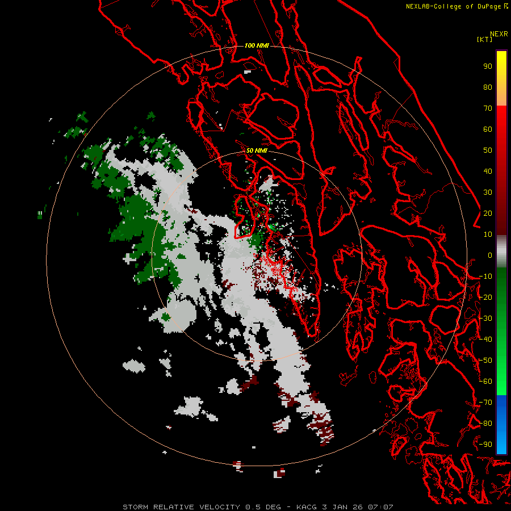511x511 pixels.
Task: Click the yellow top segment of color bar
Action: point(501,78)
